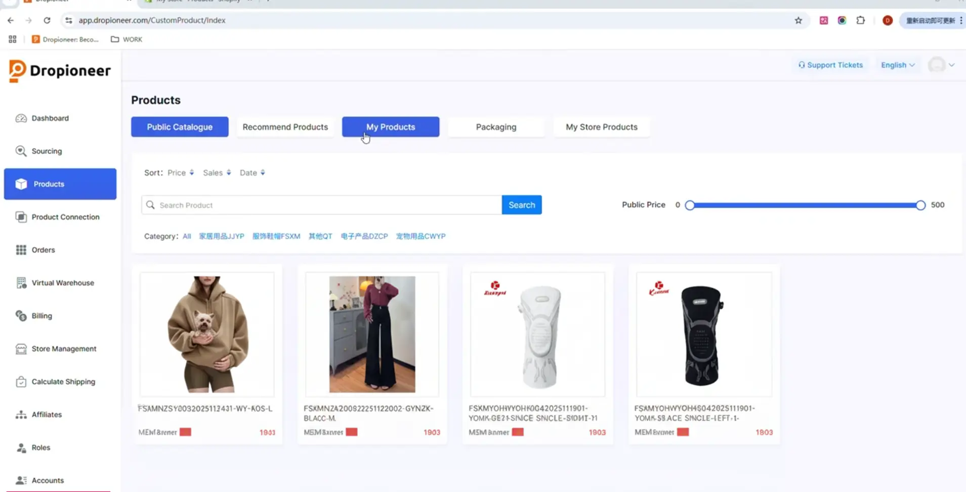The image size is (966, 492).
Task: Open the Packaging tab
Action: (495, 127)
